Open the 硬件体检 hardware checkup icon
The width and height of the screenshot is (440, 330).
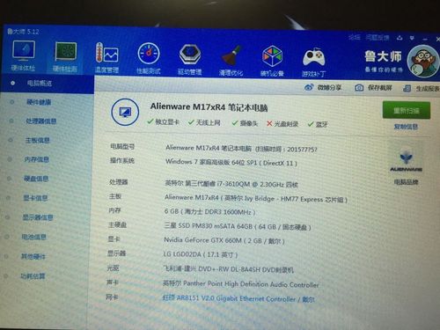point(24,55)
